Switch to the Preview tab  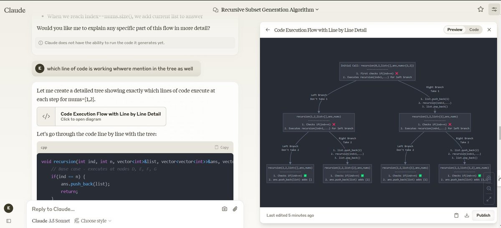(x=455, y=30)
